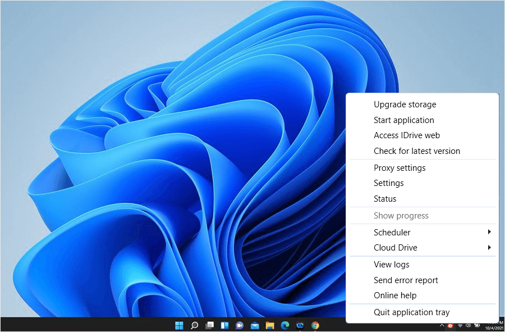The height and width of the screenshot is (332, 505).
Task: Open the Windows Start menu
Action: coord(179,325)
